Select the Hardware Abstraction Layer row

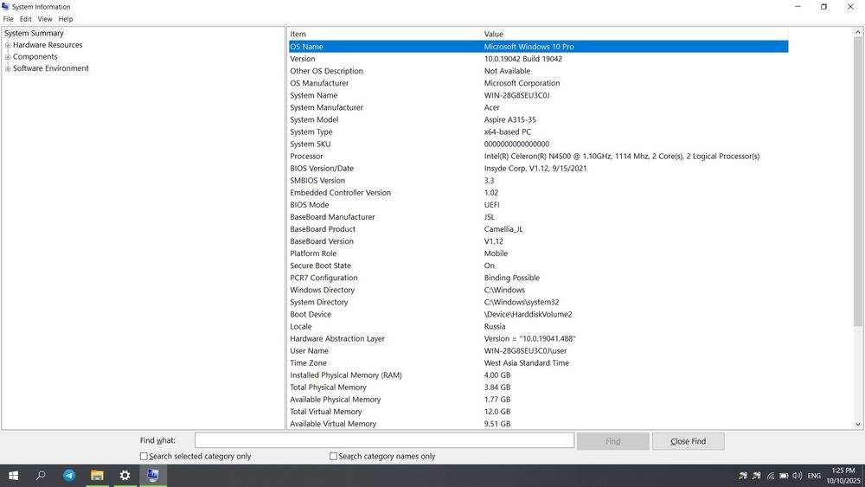538,338
